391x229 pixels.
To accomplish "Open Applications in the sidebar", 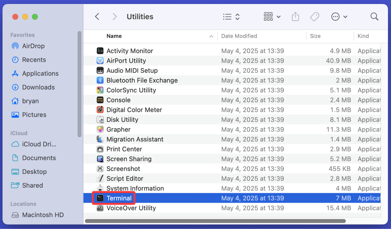I will (40, 74).
